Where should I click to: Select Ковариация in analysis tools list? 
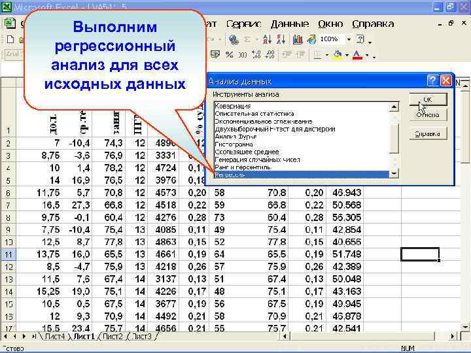pos(301,106)
